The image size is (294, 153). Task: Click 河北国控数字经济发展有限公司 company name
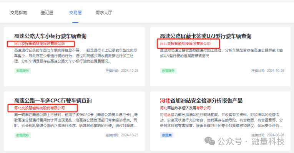click(x=185, y=108)
